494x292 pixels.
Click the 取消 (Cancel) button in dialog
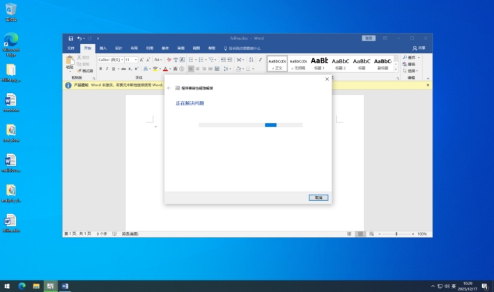(318, 197)
